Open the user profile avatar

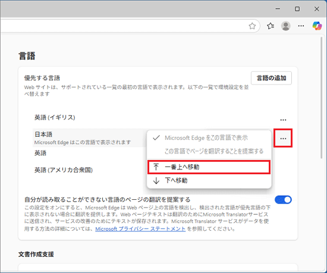pos(286,26)
